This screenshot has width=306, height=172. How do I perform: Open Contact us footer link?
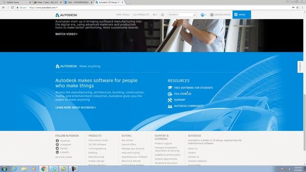coord(193,157)
